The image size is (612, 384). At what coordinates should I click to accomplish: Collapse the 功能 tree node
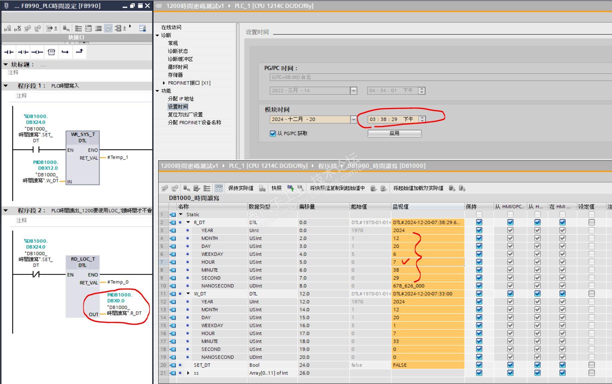coord(157,91)
